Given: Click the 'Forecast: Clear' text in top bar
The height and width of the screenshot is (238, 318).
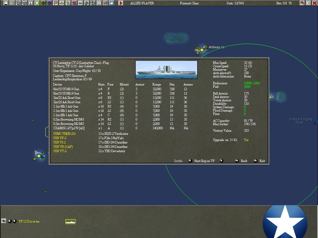Looking at the screenshot, I should (189, 3).
